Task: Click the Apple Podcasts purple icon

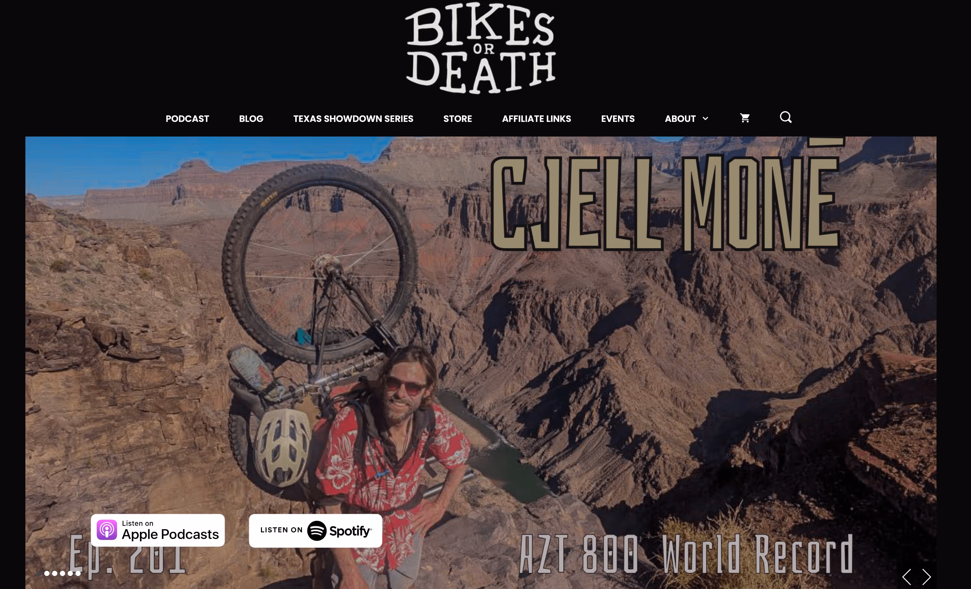Action: (x=107, y=530)
